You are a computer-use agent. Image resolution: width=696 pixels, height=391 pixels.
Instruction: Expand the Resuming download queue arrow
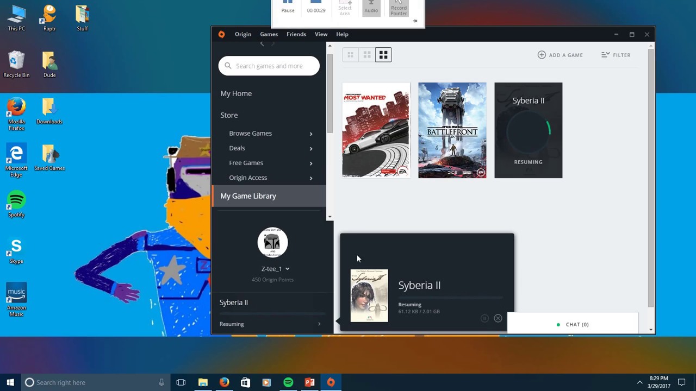(x=319, y=324)
